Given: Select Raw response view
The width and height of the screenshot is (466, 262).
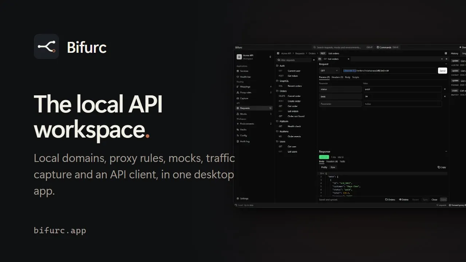Looking at the screenshot, I should [x=333, y=167].
